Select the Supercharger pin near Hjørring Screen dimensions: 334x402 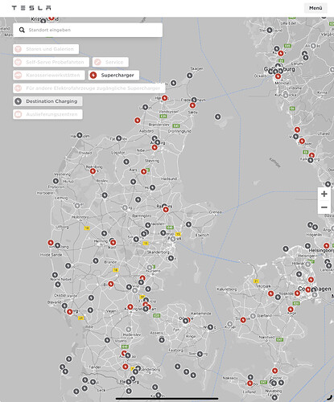pos(165,98)
